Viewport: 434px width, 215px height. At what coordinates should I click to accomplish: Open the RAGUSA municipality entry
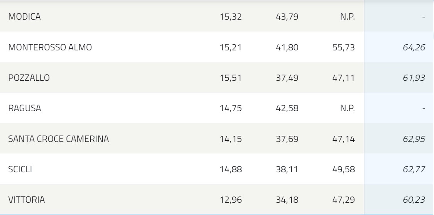tap(25, 108)
